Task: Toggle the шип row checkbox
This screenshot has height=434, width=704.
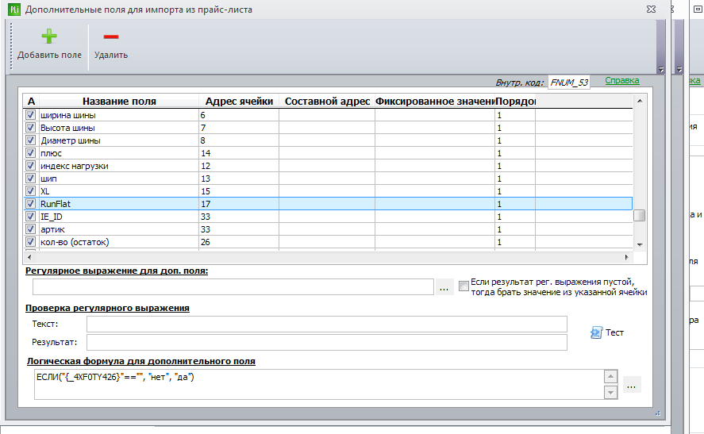Action: [x=30, y=179]
